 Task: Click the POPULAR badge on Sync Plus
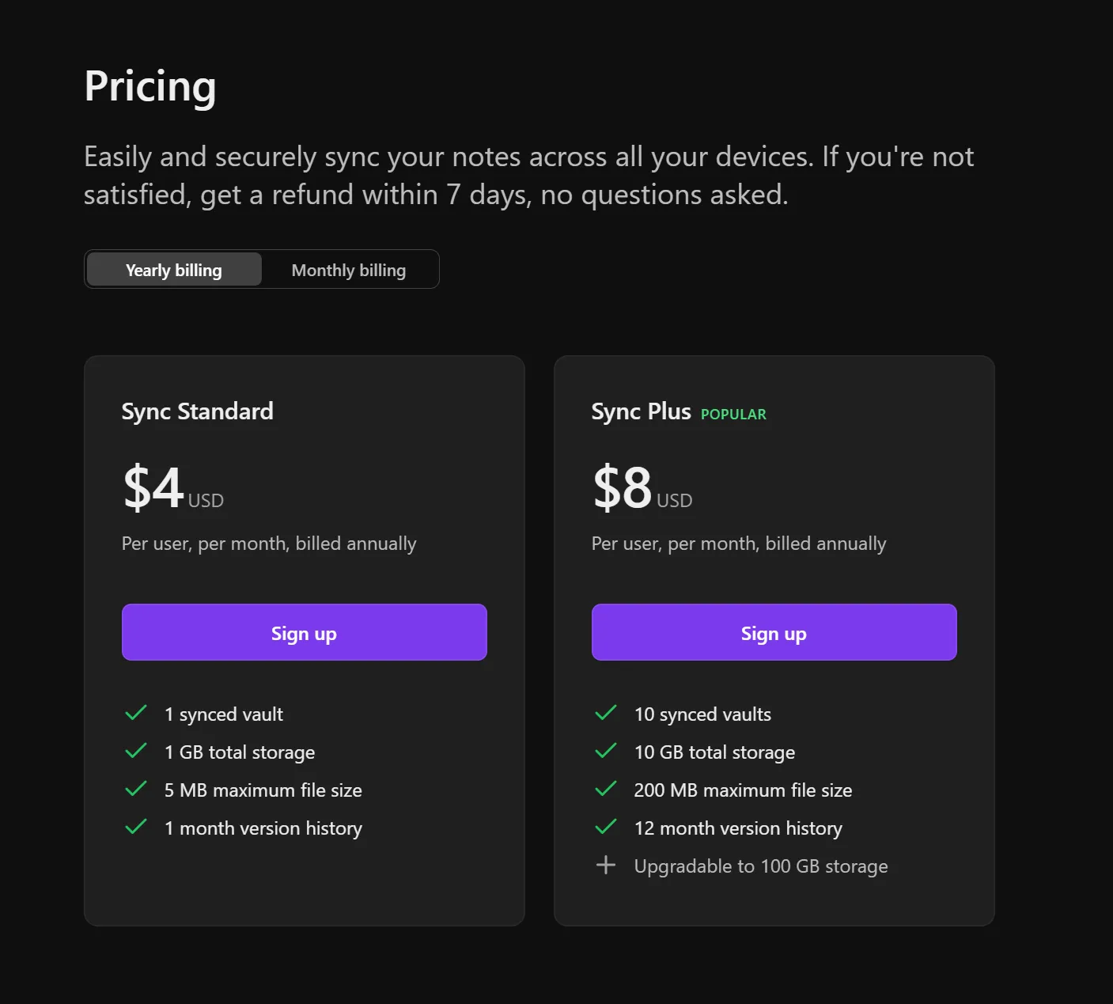pos(733,414)
